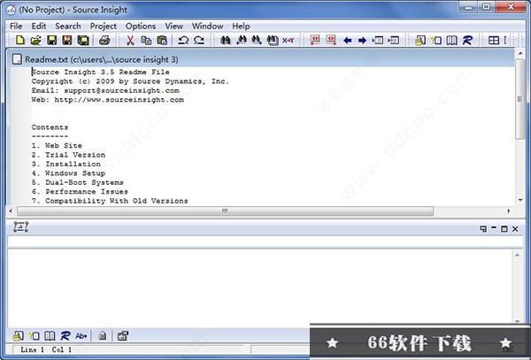Toggle the padlock lock icon in the bottom toolbar

[103, 335]
